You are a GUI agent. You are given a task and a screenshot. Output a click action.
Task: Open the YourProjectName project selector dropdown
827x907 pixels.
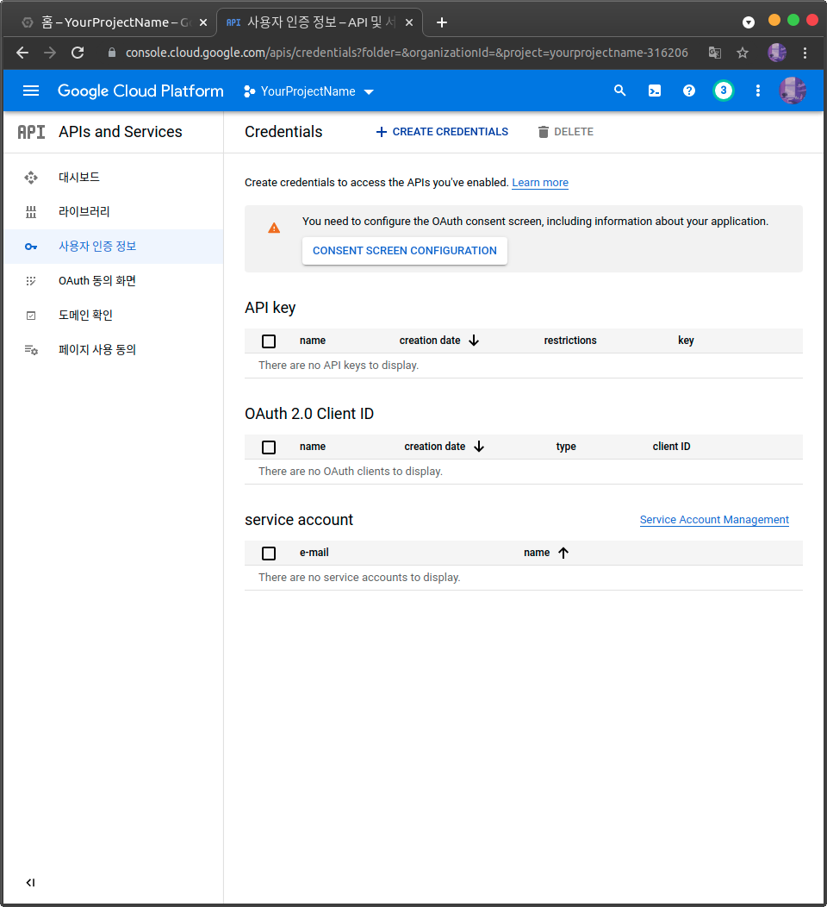(309, 91)
